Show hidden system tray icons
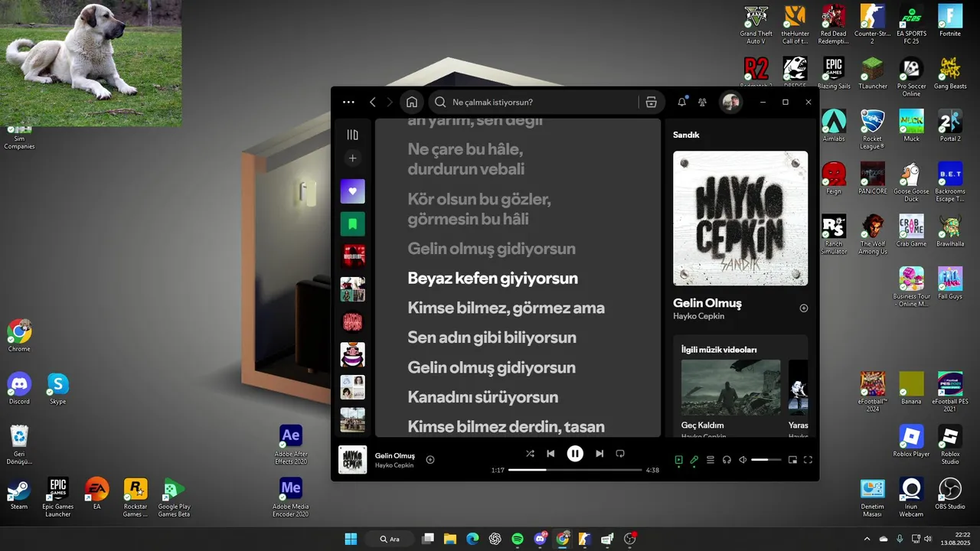The width and height of the screenshot is (980, 551). (x=867, y=539)
